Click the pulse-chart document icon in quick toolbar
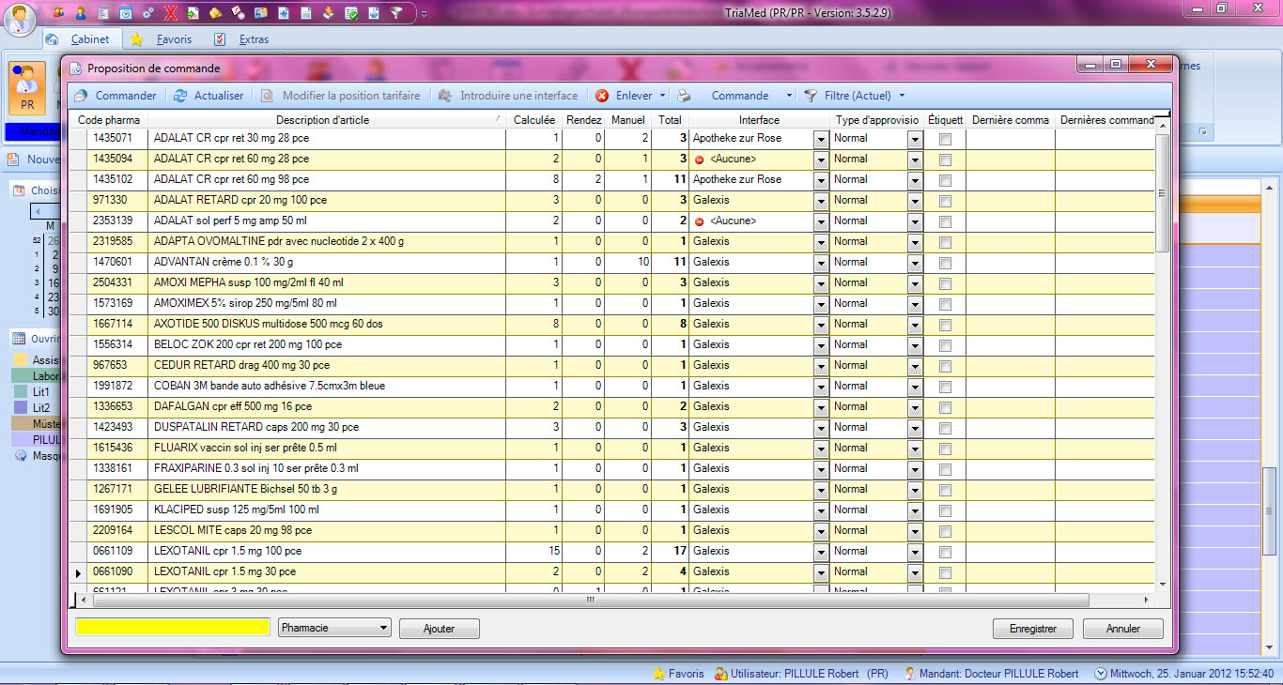Viewport: 1283px width, 685px height. coord(284,13)
